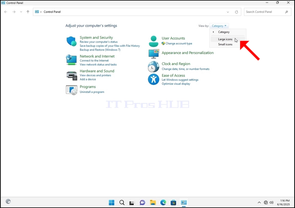Click the Control Panel icon in address bar
The width and height of the screenshot is (295, 208).
click(37, 12)
